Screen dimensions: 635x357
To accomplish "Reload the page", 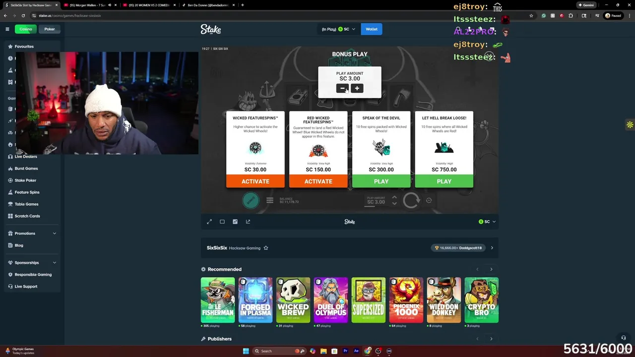I will click(23, 15).
